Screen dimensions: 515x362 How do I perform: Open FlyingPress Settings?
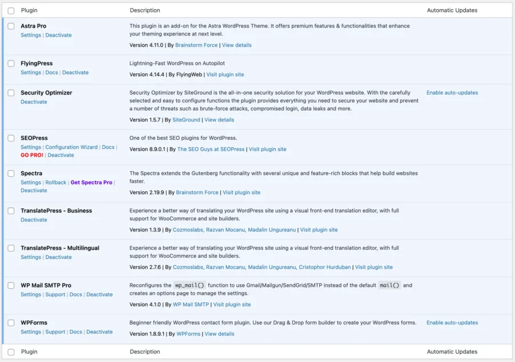tap(31, 72)
